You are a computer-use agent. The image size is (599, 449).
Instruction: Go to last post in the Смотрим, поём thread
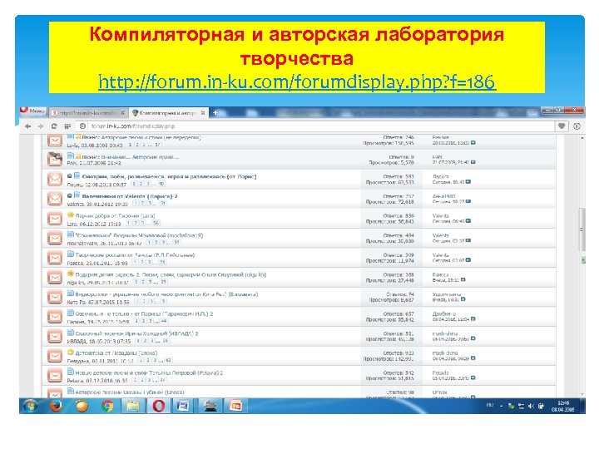468,182
